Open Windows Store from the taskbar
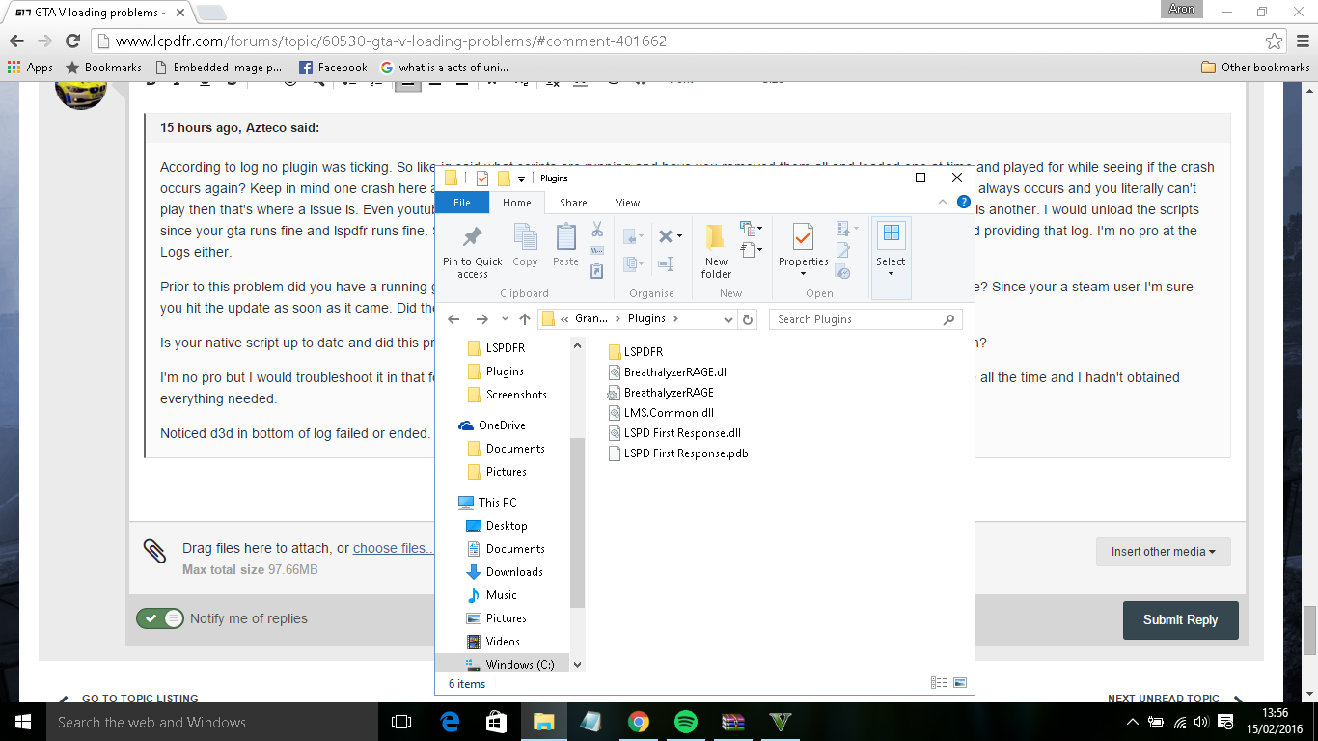The image size is (1318, 741). (x=497, y=722)
